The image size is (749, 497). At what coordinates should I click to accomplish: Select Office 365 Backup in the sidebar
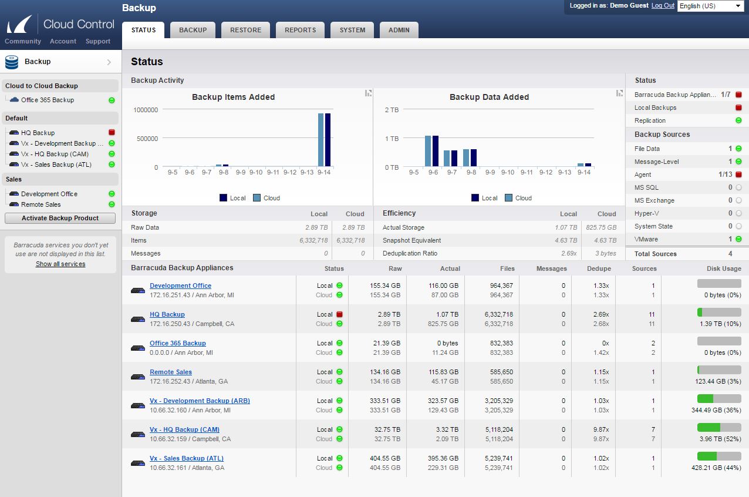coord(48,100)
